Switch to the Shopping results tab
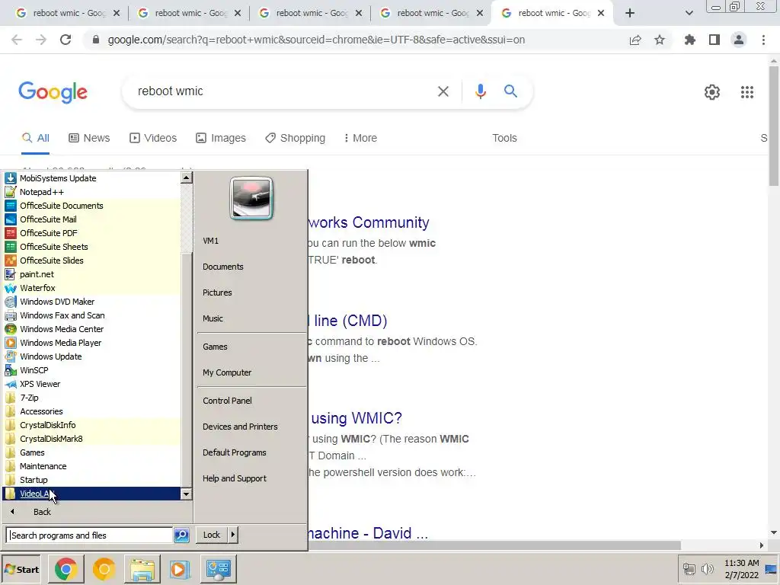Viewport: 780px width, 585px height. click(x=296, y=138)
